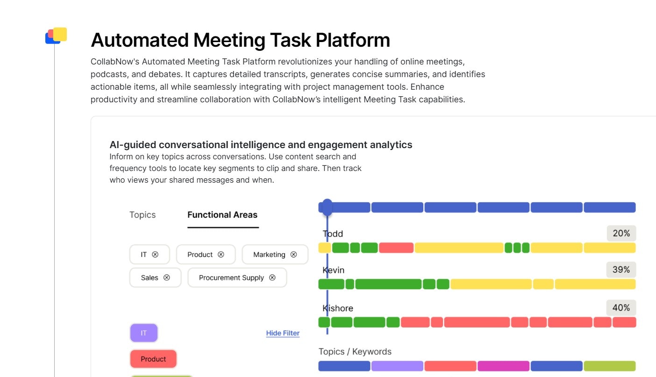
Task: Select the last blue timeline segment
Action: point(610,207)
